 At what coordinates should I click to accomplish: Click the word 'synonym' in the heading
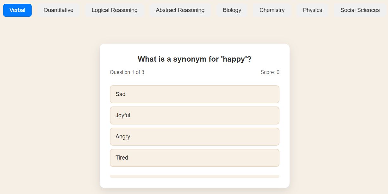coord(190,59)
